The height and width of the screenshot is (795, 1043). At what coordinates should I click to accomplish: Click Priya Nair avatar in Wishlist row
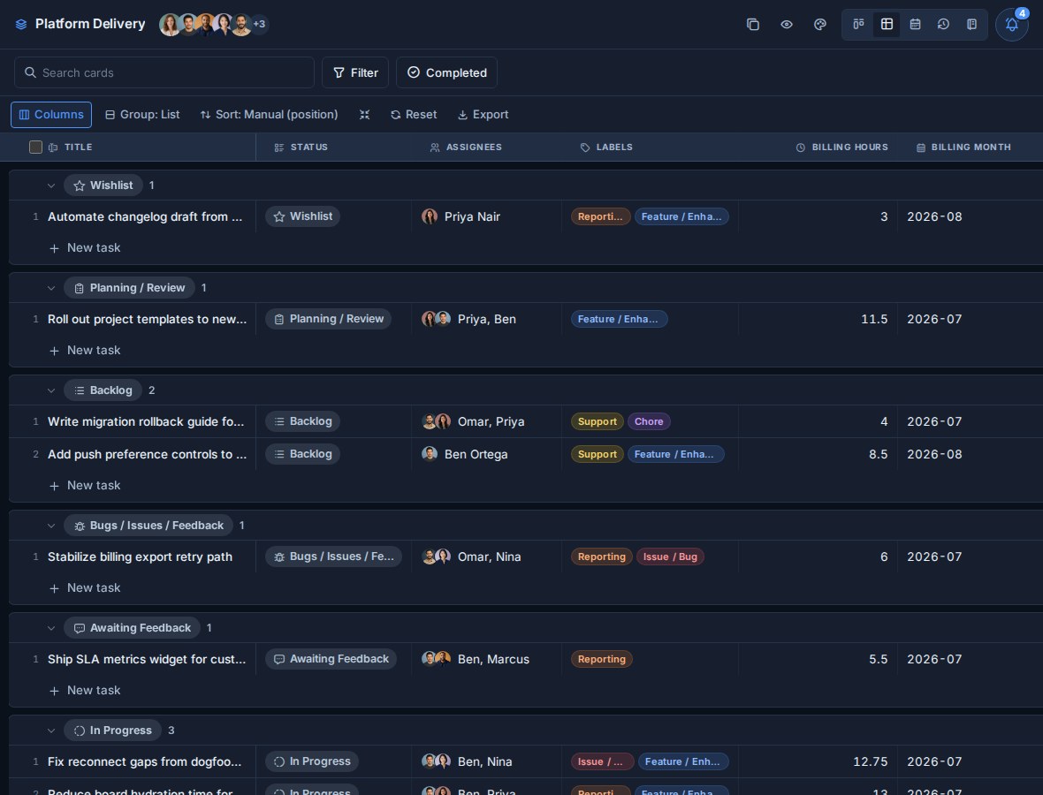pyautogui.click(x=430, y=216)
